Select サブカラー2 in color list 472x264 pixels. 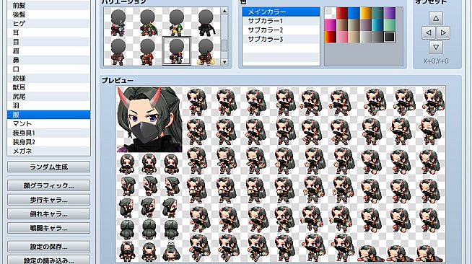(x=281, y=30)
